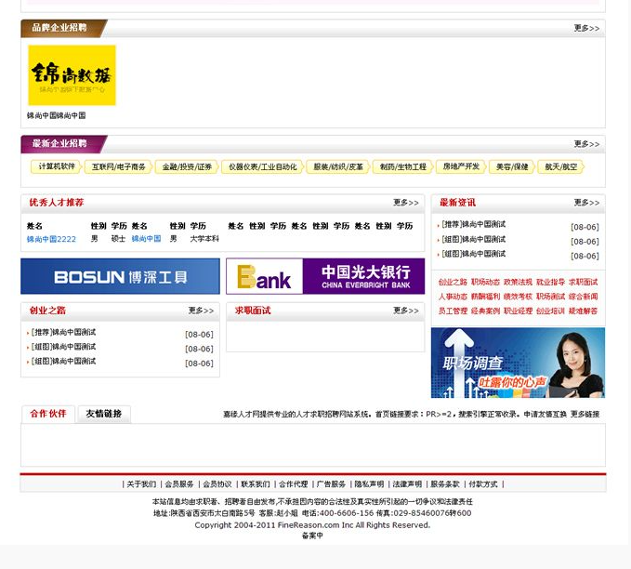
Task: Open 付款方式 in the footer
Action: (x=483, y=484)
